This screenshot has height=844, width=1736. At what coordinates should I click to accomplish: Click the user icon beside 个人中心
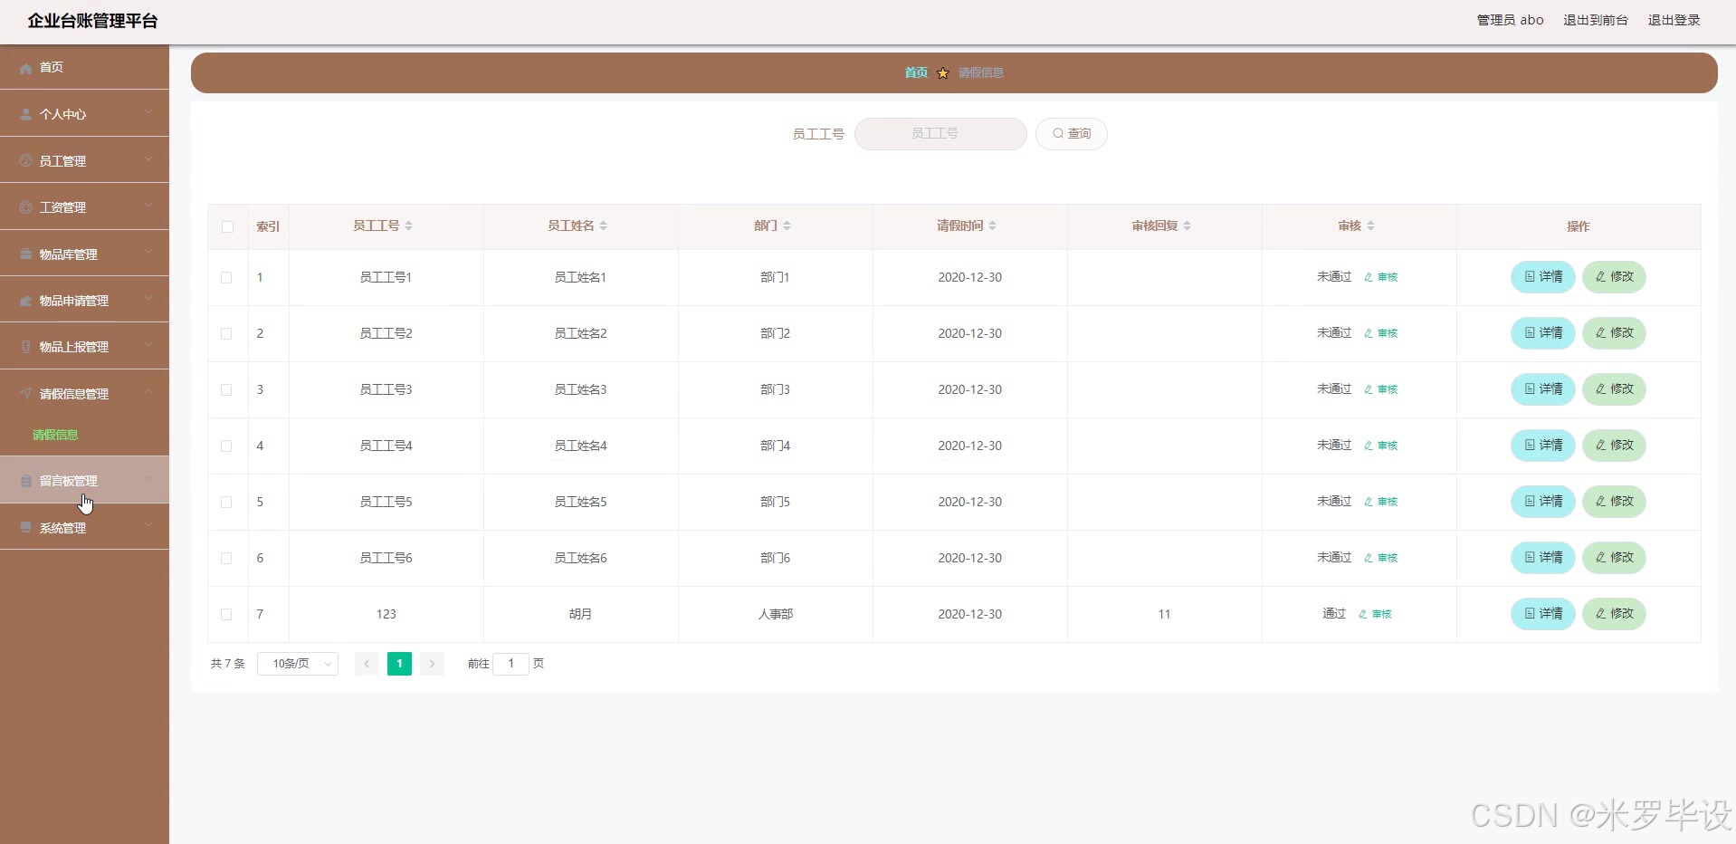[x=26, y=115]
